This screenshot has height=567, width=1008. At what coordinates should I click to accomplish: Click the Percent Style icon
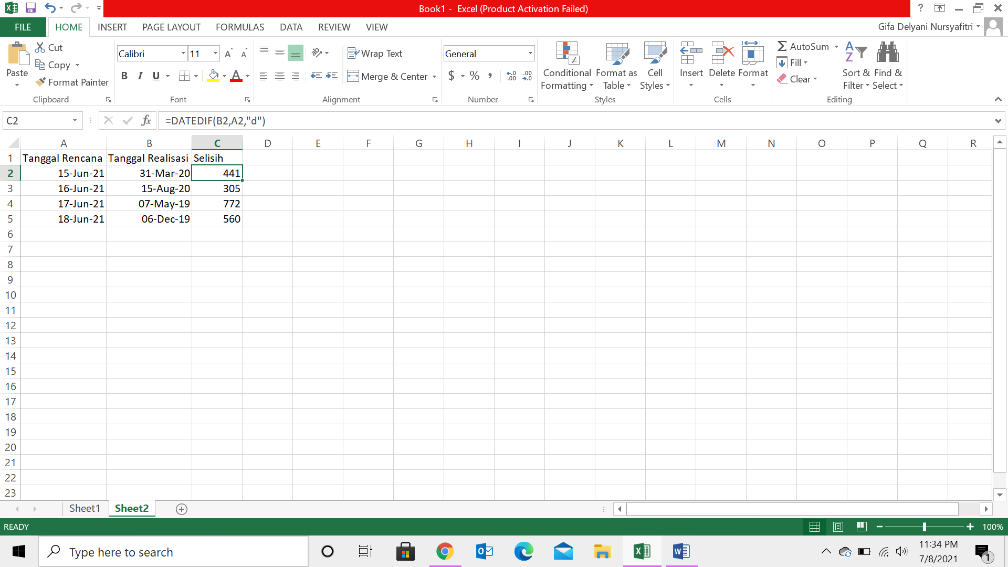point(475,76)
